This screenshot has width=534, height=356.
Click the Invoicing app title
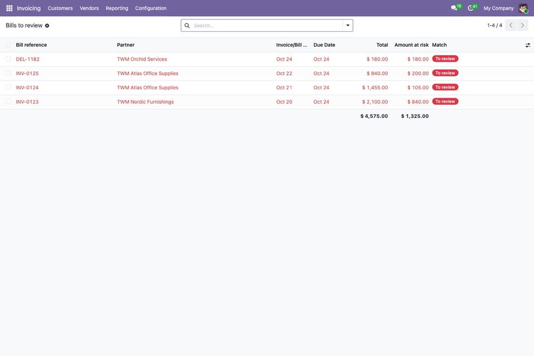point(28,8)
